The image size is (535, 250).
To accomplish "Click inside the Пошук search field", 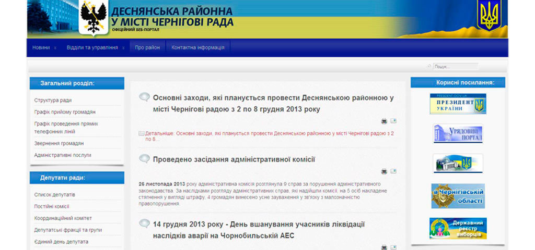I will 456,67.
